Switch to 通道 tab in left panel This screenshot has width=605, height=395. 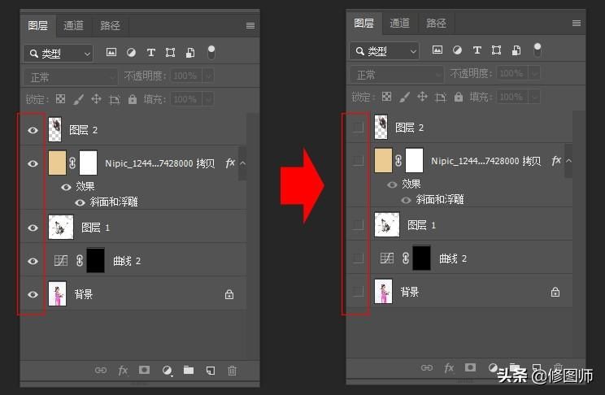click(x=73, y=25)
